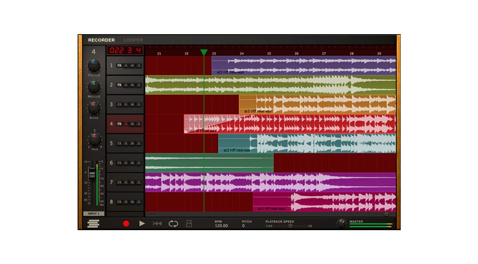Click the track volume fader
Viewport: 478px width, 264px height.
pos(92,172)
